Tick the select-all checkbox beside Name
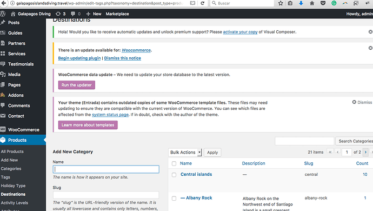 pos(174,163)
